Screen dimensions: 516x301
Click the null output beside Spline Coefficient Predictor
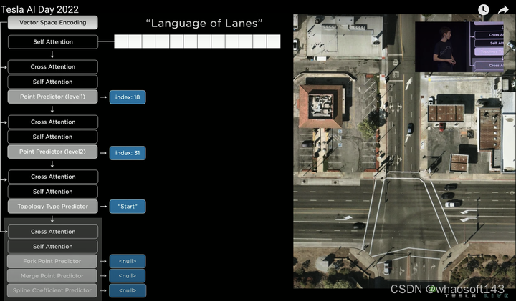point(128,290)
